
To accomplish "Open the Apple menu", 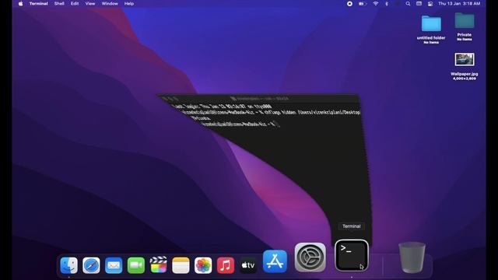I will tap(21, 4).
